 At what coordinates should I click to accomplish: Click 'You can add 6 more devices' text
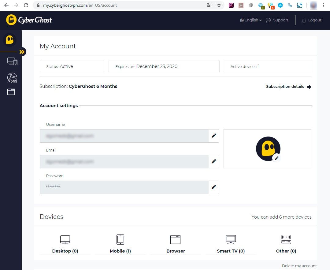[281, 217]
